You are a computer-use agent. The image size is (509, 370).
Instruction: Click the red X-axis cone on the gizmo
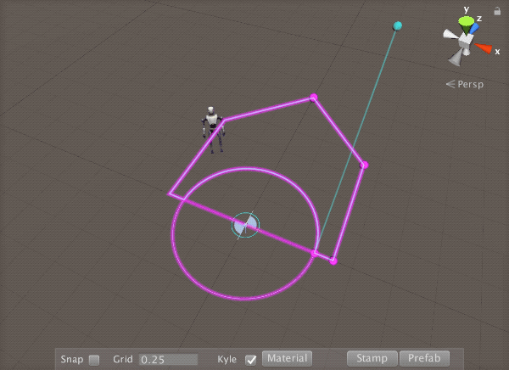(484, 48)
